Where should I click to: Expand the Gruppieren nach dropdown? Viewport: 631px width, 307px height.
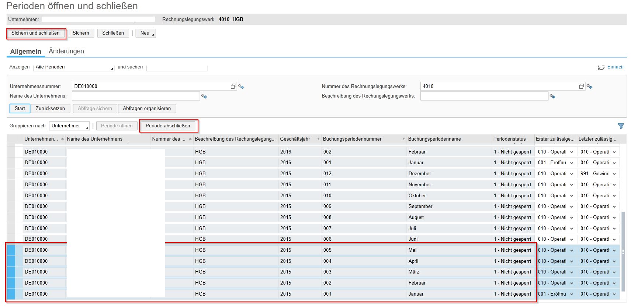click(x=69, y=126)
